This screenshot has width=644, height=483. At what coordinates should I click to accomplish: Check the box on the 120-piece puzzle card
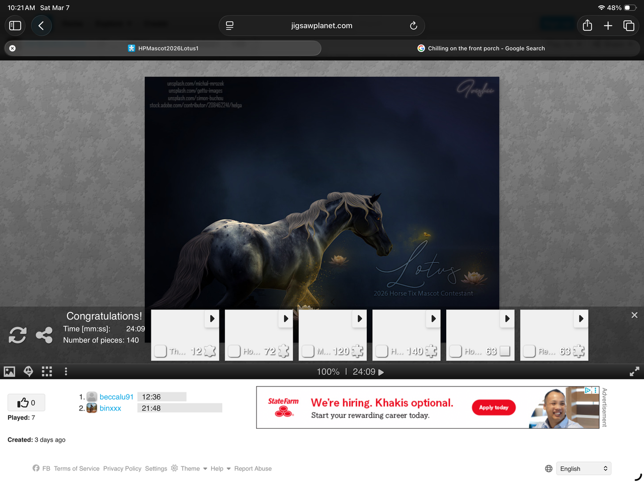(x=308, y=351)
